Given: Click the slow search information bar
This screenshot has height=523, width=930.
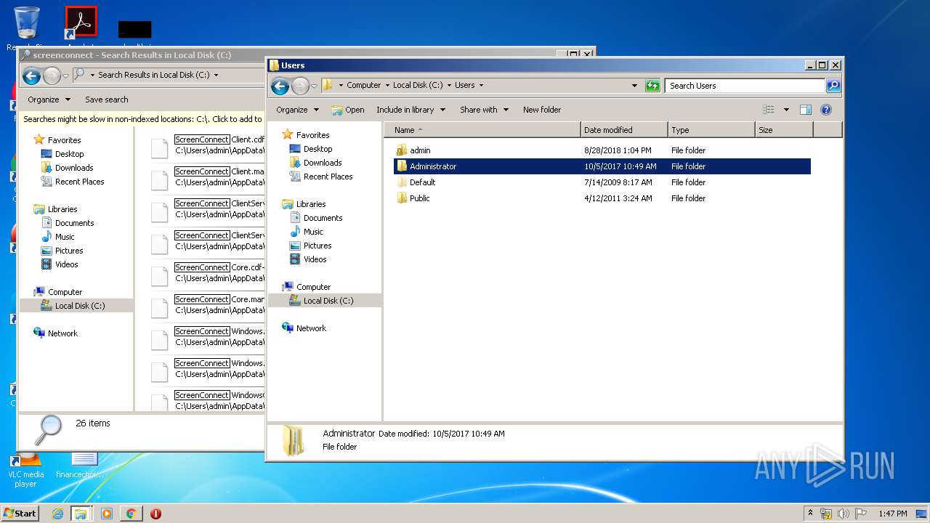Looking at the screenshot, I should [142, 119].
